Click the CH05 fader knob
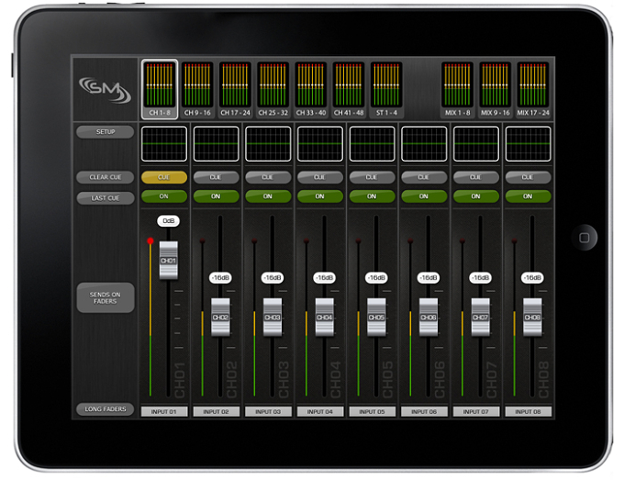 pos(376,318)
